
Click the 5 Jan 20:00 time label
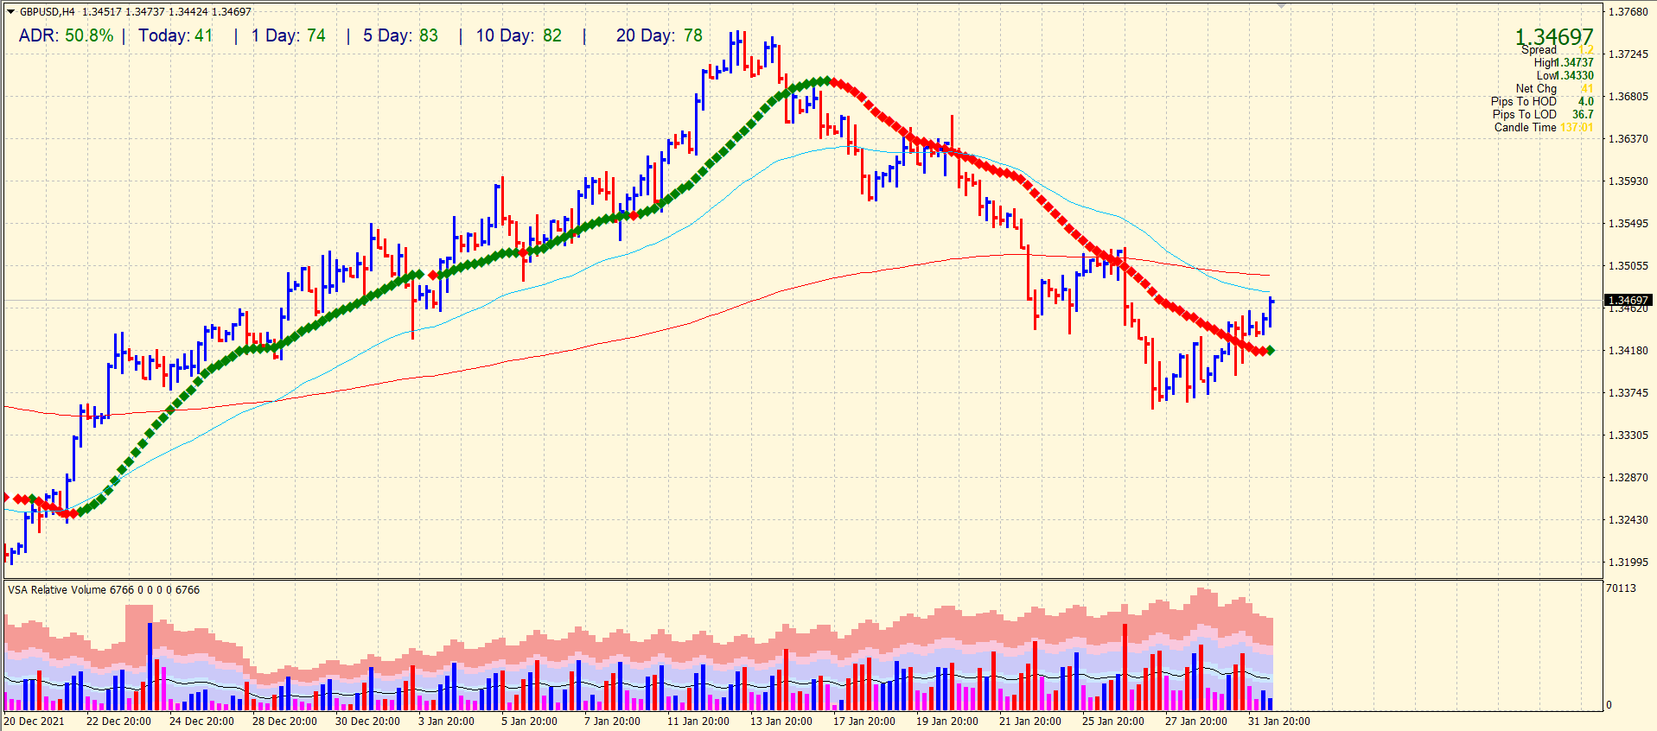[529, 721]
